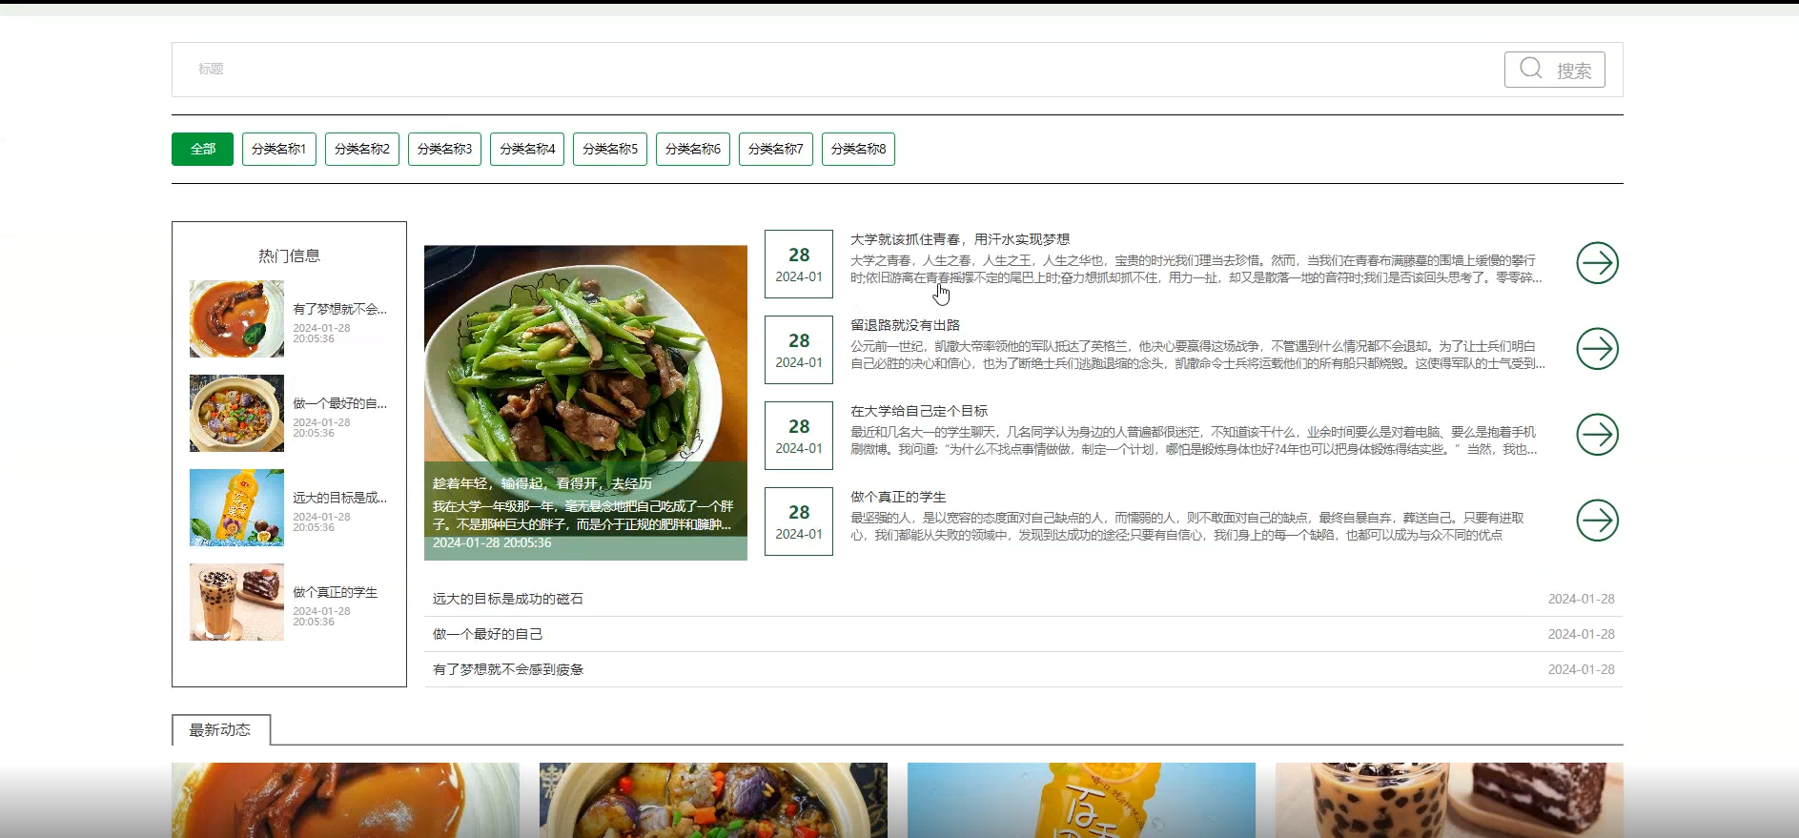Viewport: 1799px width, 838px height.
Task: Click date 2024-01-28 on 做一个最好的自己 row
Action: (x=1581, y=634)
